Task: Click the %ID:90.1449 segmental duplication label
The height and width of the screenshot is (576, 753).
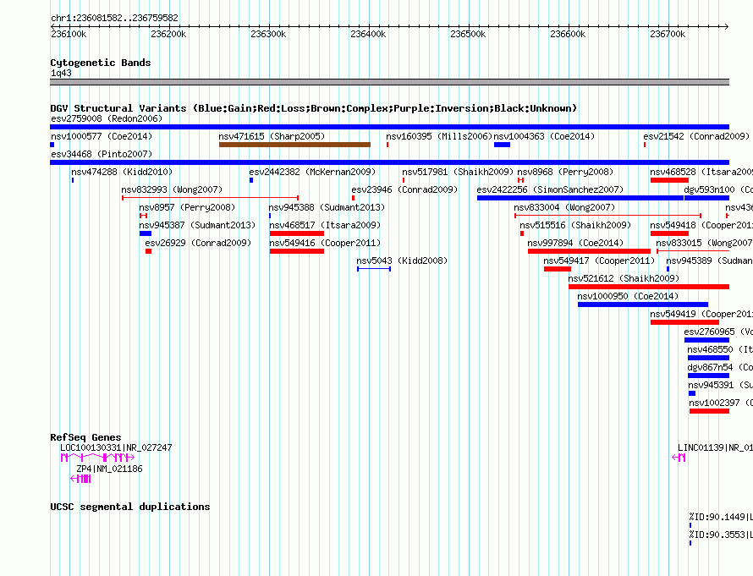Action: pyautogui.click(x=721, y=517)
